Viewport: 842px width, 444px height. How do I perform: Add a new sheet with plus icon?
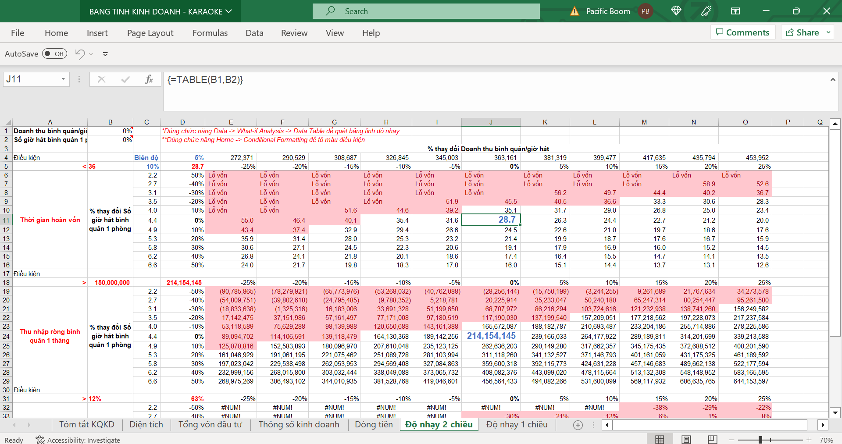(x=578, y=425)
